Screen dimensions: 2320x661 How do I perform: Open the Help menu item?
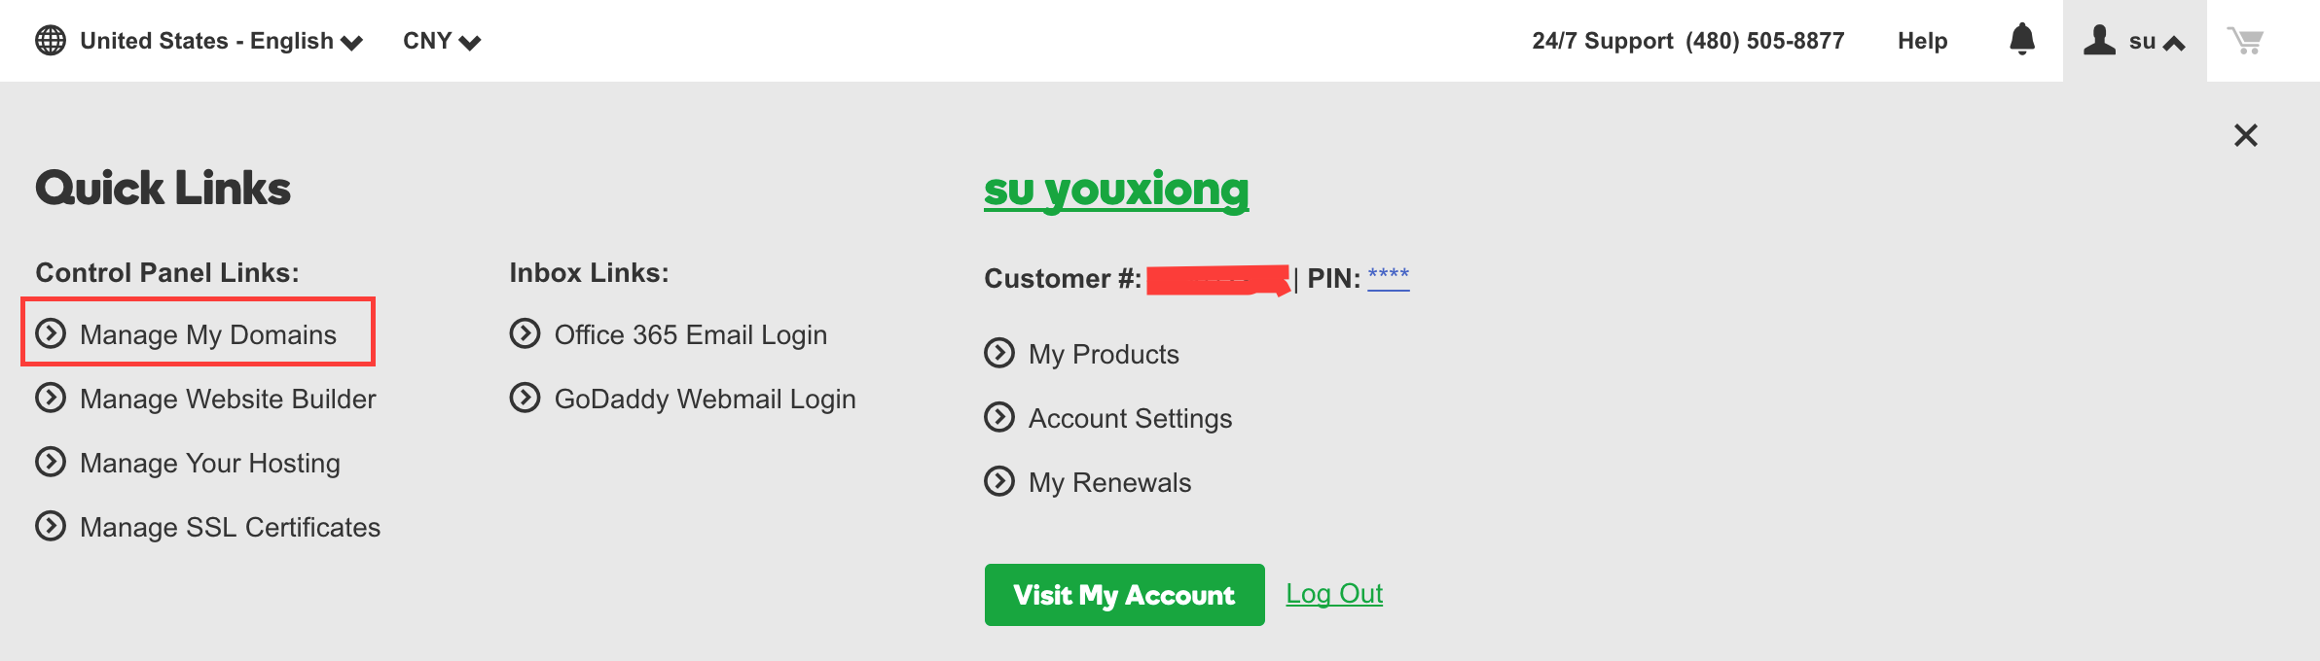pyautogui.click(x=1923, y=41)
